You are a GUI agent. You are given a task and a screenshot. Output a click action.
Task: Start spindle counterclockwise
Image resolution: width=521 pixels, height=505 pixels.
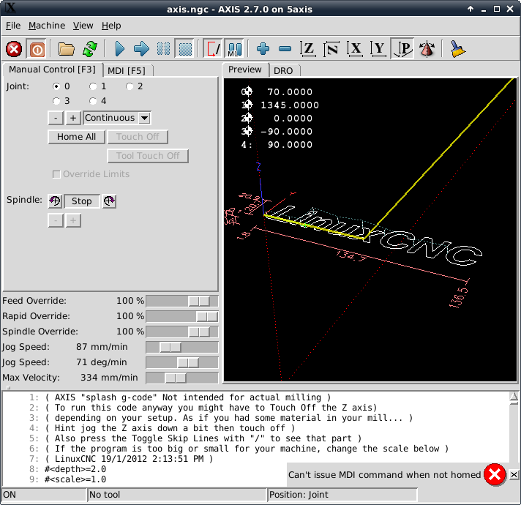pos(55,201)
